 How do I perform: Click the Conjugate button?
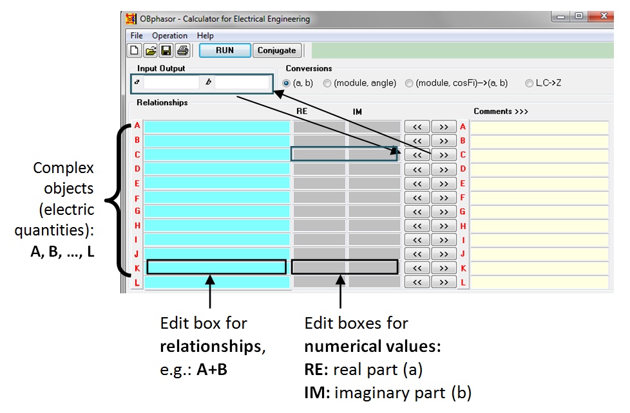click(x=277, y=50)
